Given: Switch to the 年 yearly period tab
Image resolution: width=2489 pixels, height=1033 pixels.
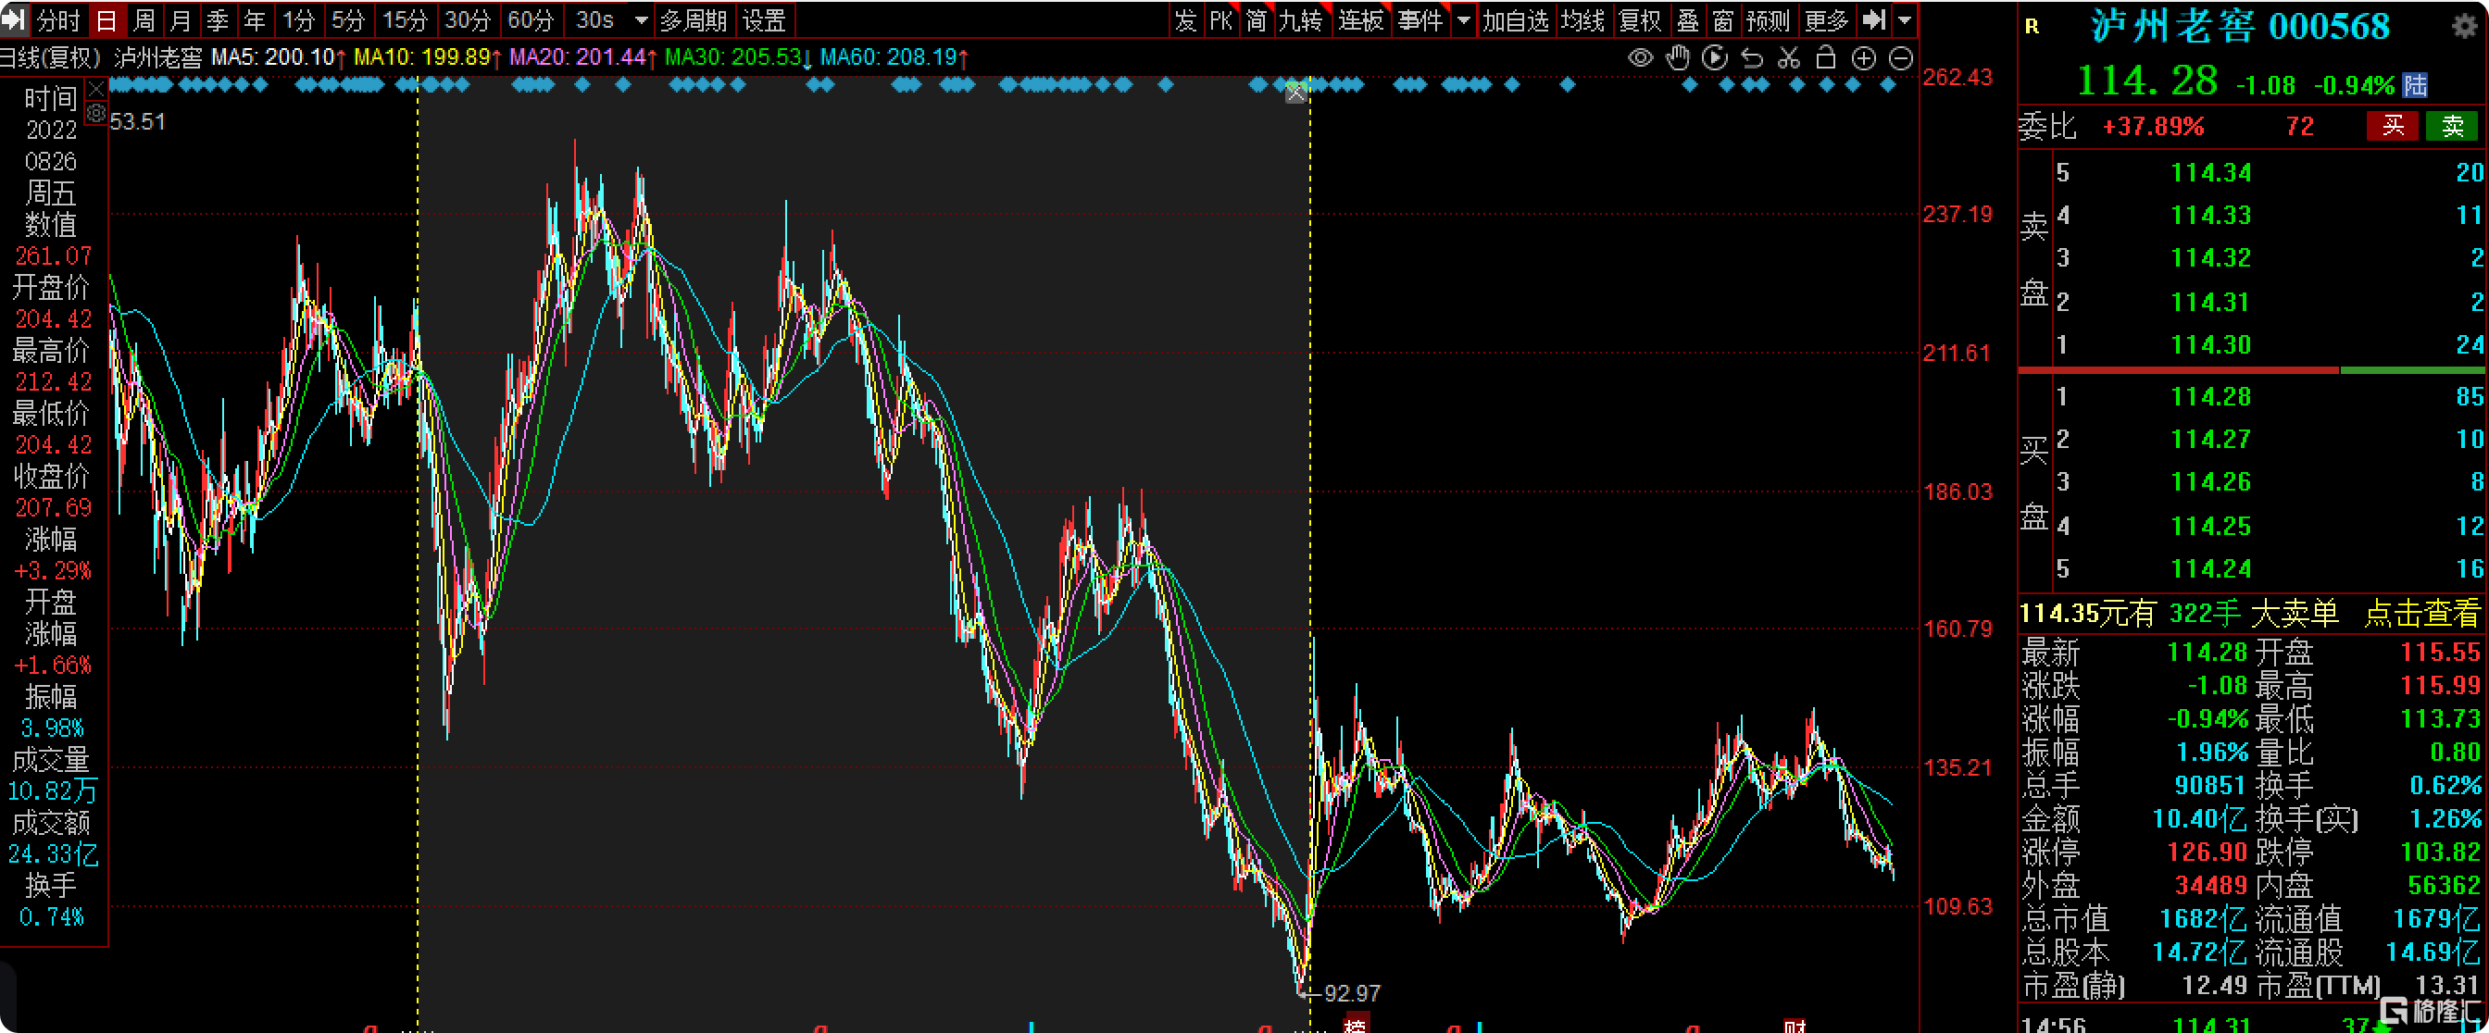Looking at the screenshot, I should tap(254, 20).
